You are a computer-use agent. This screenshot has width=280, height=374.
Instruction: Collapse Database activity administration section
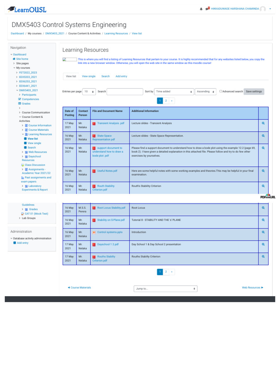pyautogui.click(x=11, y=238)
